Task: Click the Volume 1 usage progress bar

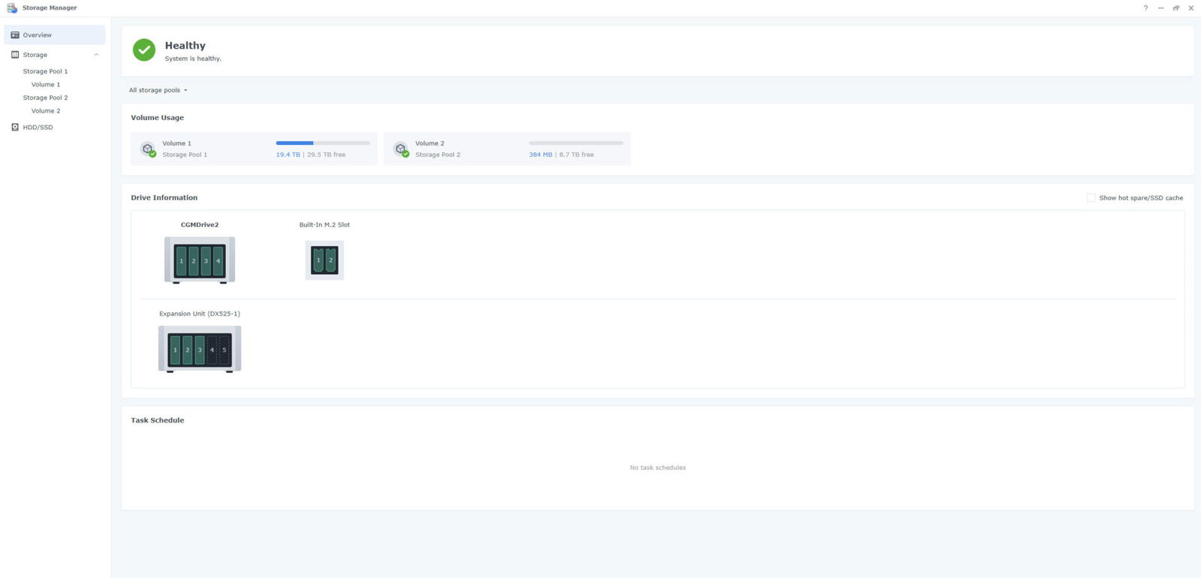Action: coord(323,143)
